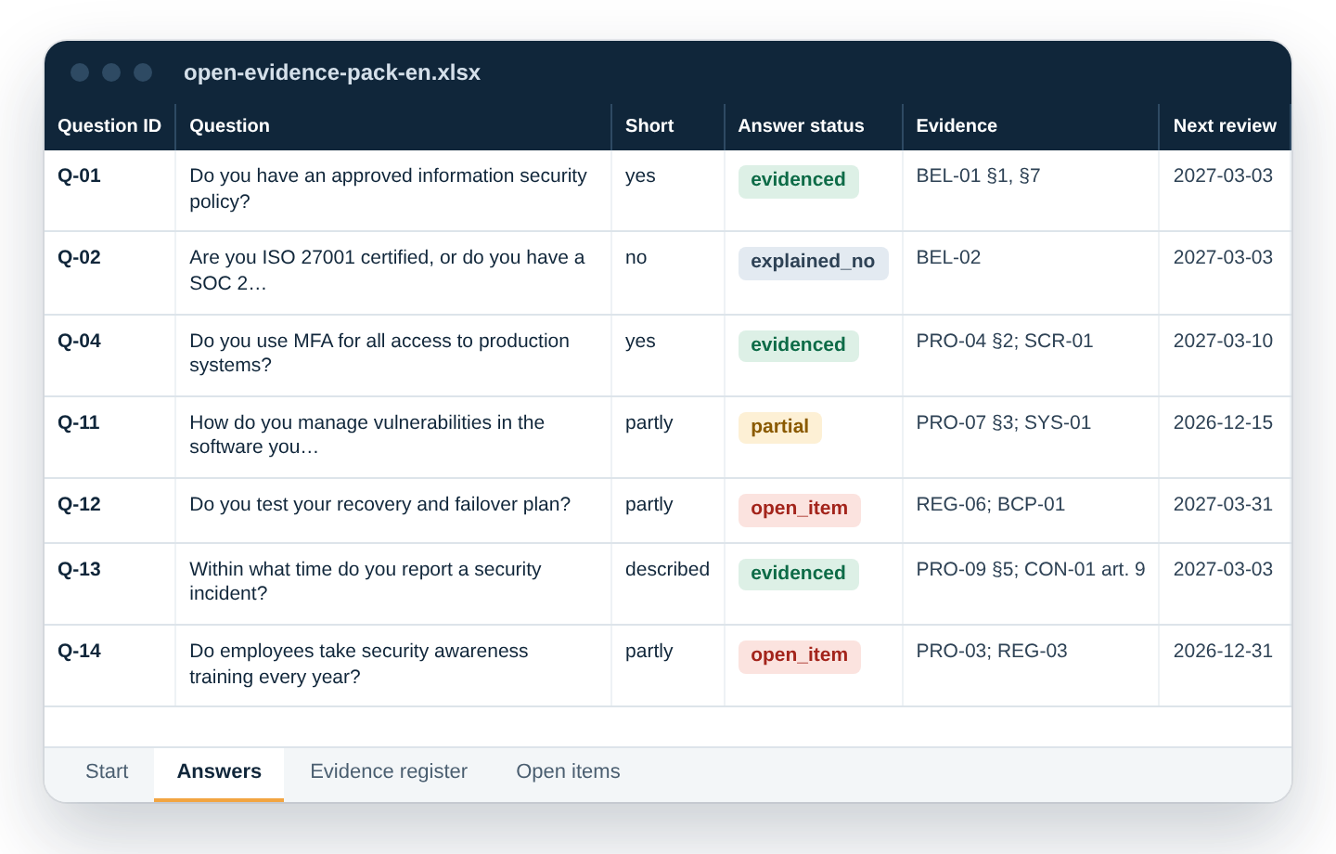Select the Q-13 question ID cell
The height and width of the screenshot is (854, 1336).
[109, 584]
